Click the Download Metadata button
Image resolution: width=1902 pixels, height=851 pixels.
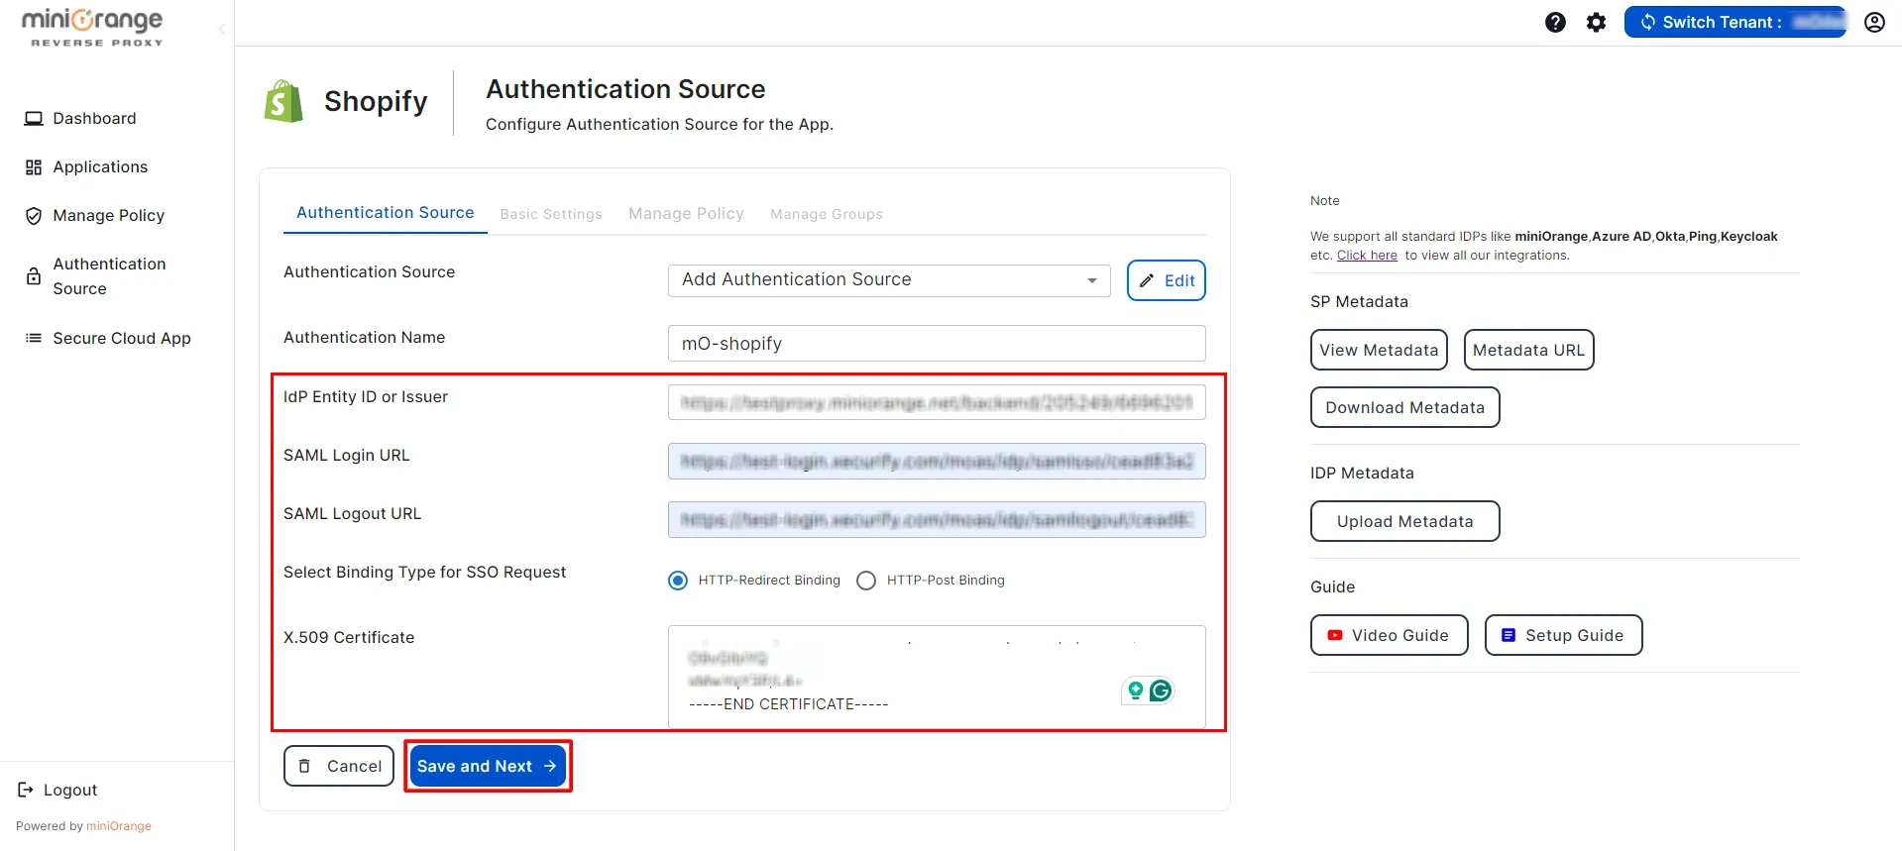click(x=1404, y=407)
